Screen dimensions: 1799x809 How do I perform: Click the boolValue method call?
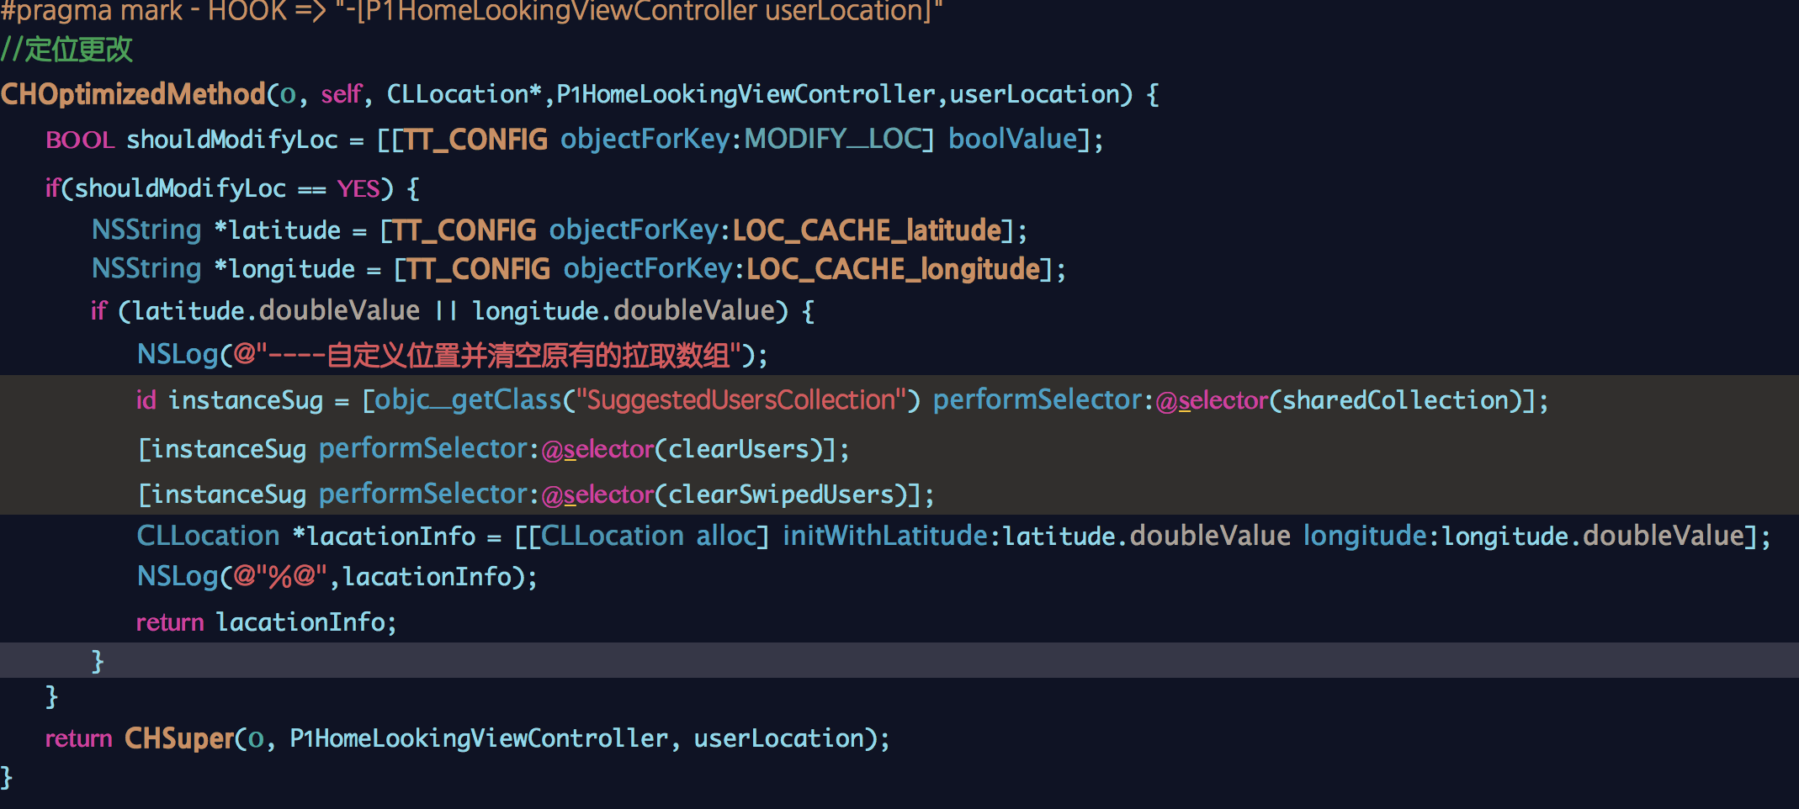click(1013, 139)
